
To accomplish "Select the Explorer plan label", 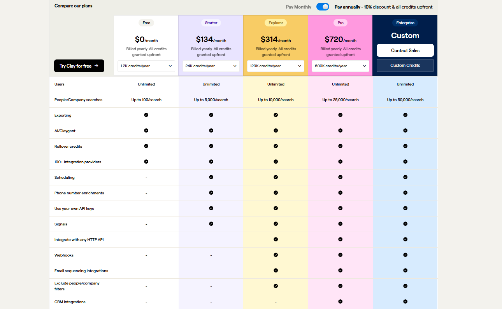I will [276, 23].
